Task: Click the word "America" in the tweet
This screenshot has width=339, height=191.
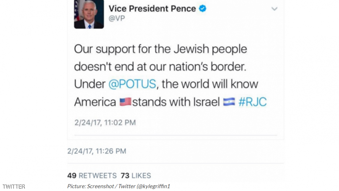Action: coord(95,102)
